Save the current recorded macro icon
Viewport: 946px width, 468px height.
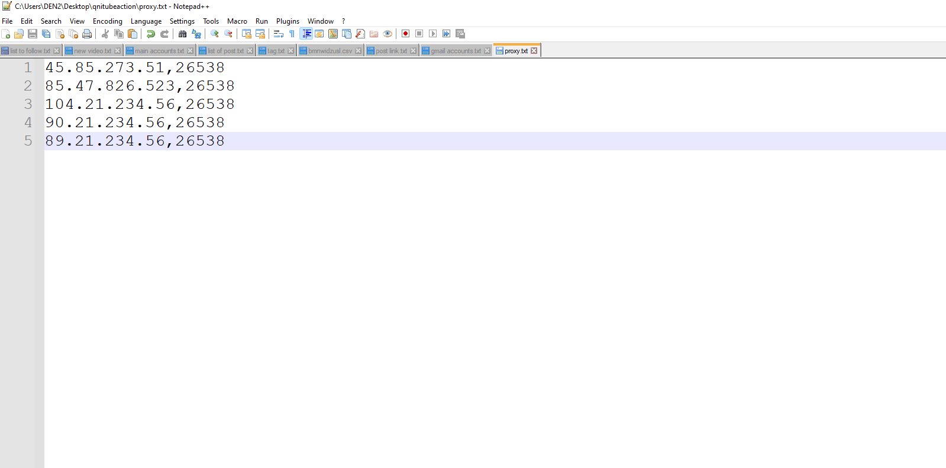460,34
